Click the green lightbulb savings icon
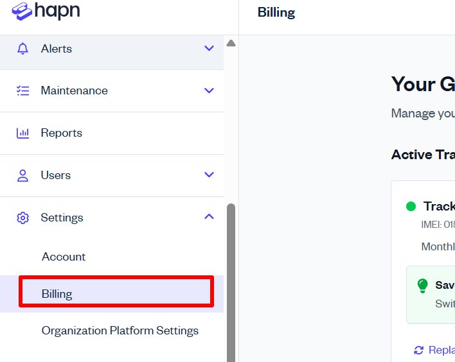This screenshot has height=362, width=455. [x=422, y=285]
